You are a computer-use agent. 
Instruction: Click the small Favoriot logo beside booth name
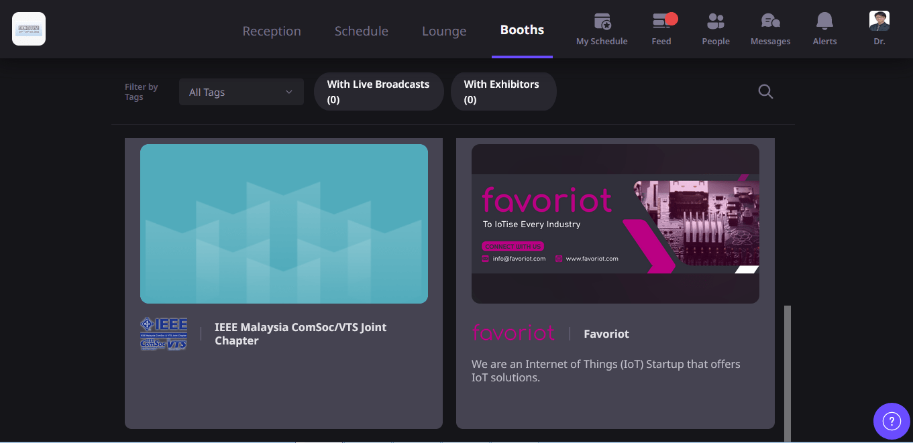click(x=513, y=333)
